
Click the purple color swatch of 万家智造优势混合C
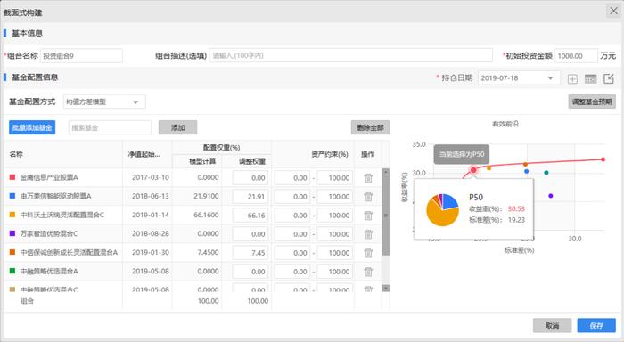click(x=12, y=233)
